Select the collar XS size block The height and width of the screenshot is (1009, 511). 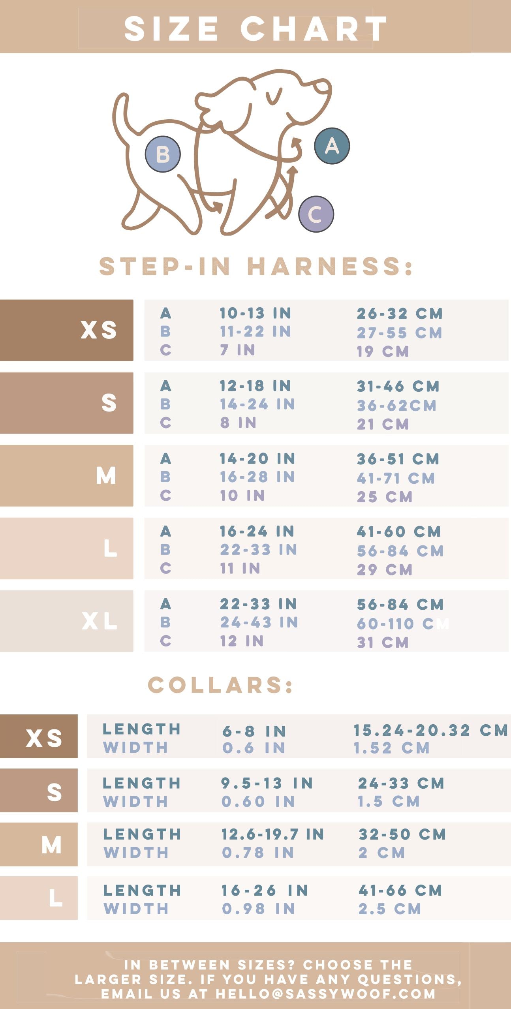click(x=39, y=736)
